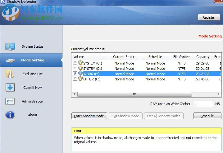Viewport: 223px width, 153px height.
Task: Click Enter Shadow Mode button
Action: [89, 116]
